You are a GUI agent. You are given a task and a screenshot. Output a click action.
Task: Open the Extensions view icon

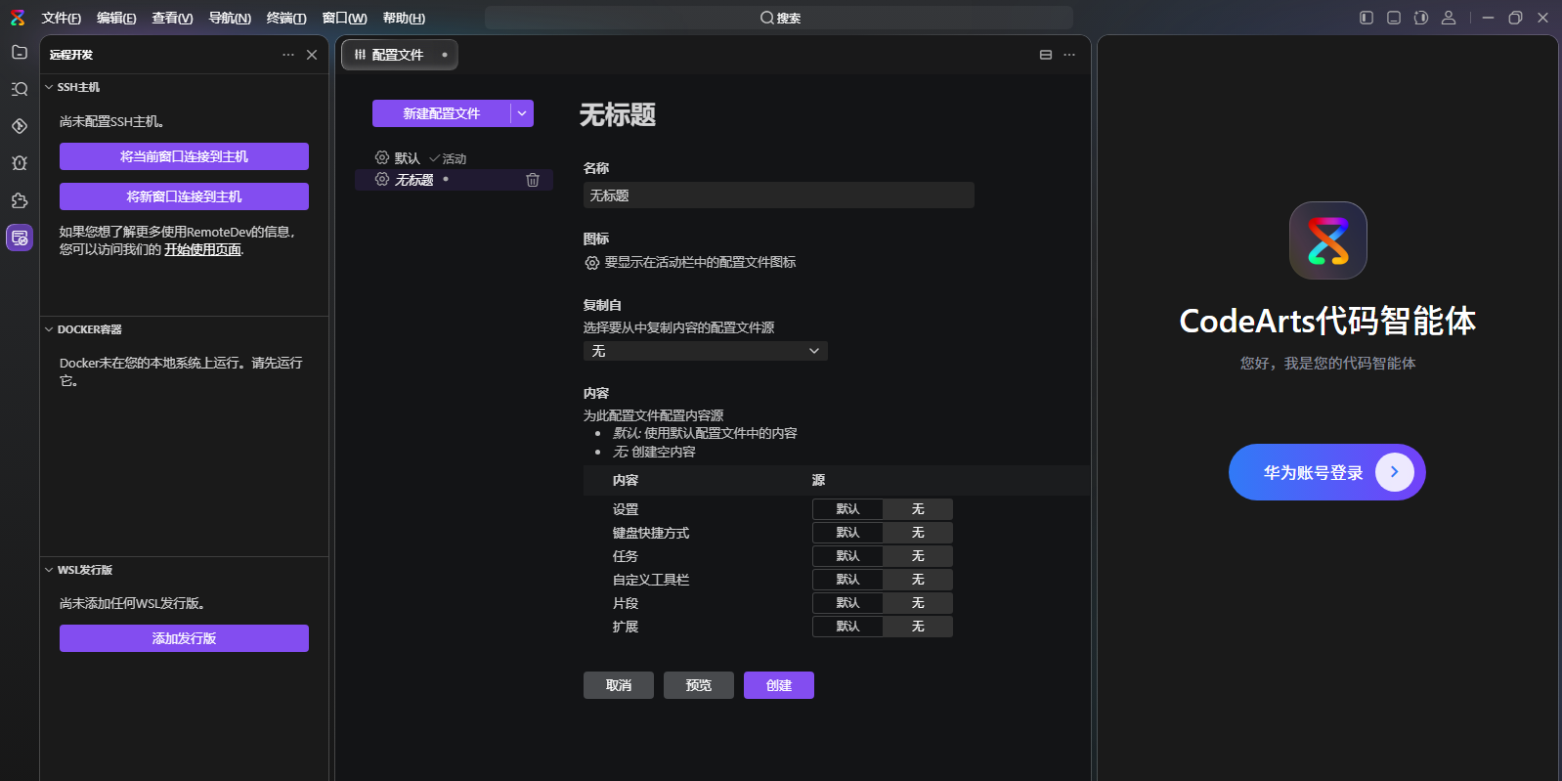tap(20, 200)
